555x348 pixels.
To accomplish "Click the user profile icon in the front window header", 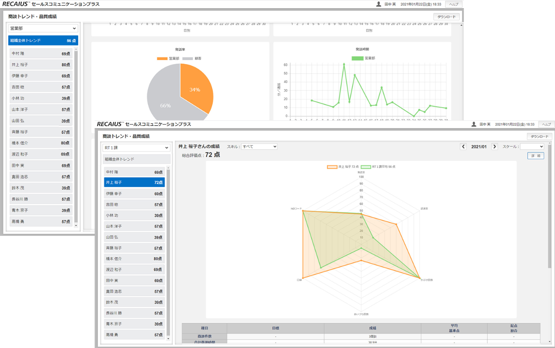I will point(474,124).
